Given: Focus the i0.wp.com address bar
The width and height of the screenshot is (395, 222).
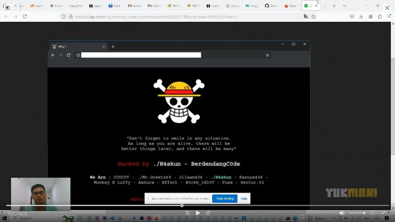Looking at the screenshot, I should pos(188,17).
